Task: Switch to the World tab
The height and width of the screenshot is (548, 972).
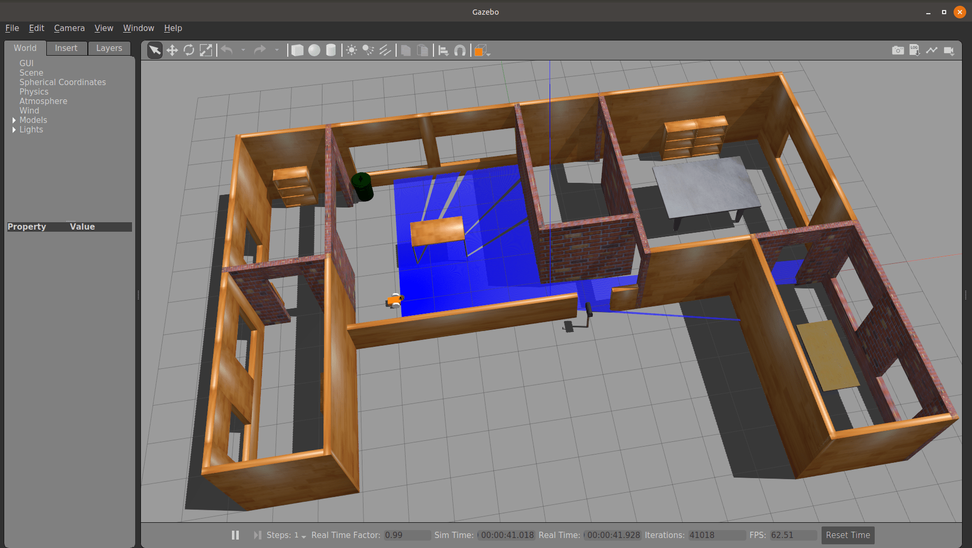Action: 25,48
